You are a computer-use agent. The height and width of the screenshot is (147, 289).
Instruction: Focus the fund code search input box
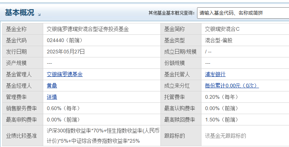(x=243, y=13)
